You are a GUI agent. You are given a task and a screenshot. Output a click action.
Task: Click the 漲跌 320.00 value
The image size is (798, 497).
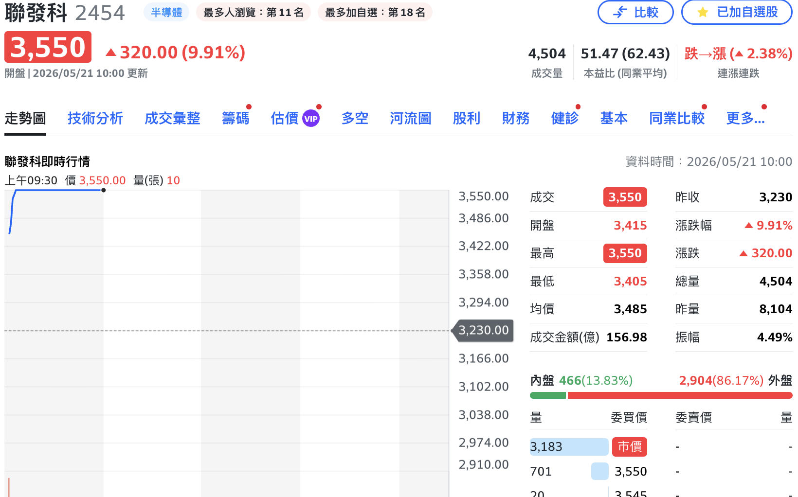pos(766,253)
